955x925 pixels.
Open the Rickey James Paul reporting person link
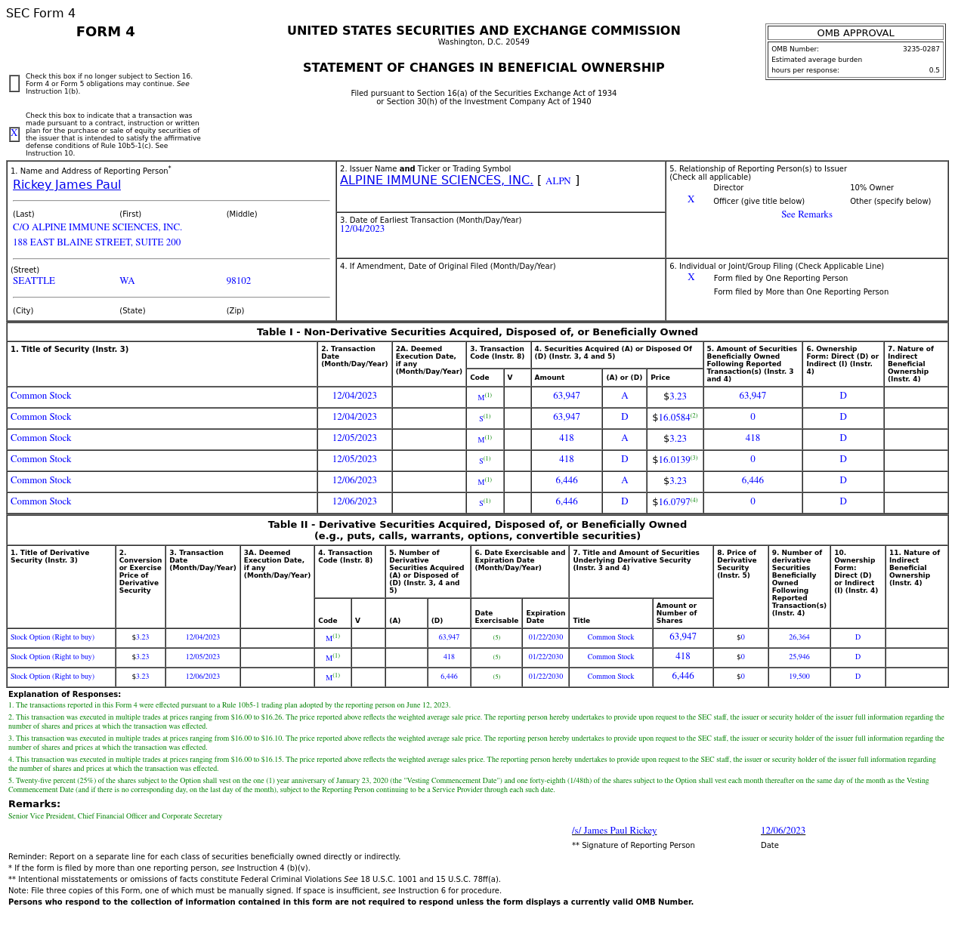click(66, 185)
